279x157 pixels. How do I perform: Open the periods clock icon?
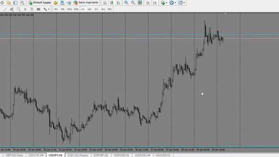(x=171, y=3)
